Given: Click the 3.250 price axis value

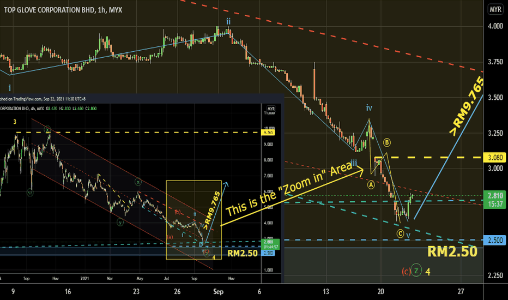Looking at the screenshot, I should tap(495, 133).
